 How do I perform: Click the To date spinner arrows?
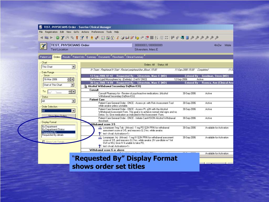coord(70,92)
